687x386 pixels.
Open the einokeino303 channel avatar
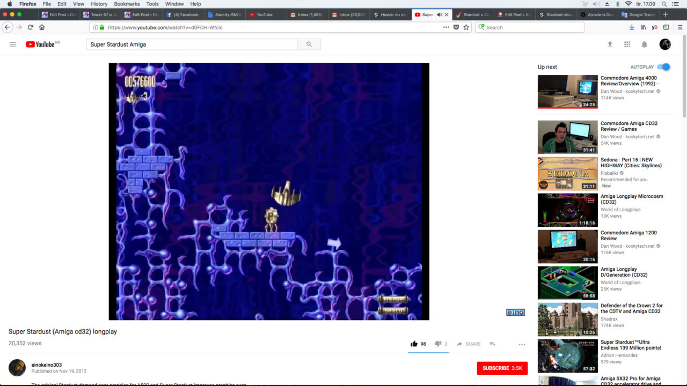tap(17, 367)
